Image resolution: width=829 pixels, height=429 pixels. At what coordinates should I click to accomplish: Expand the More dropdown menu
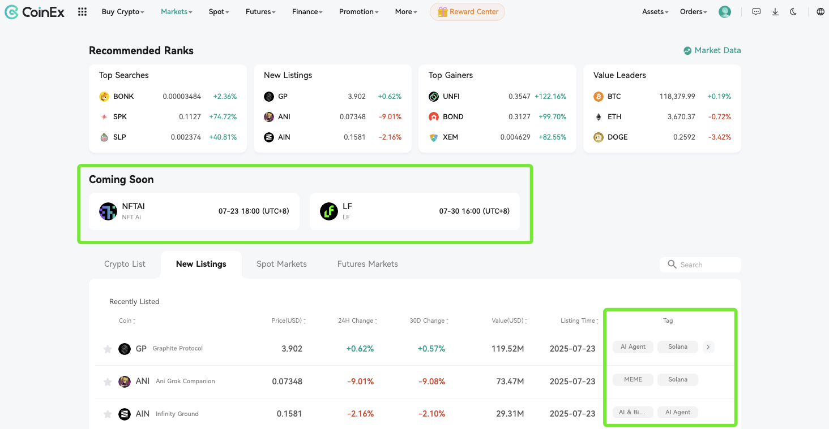[406, 12]
